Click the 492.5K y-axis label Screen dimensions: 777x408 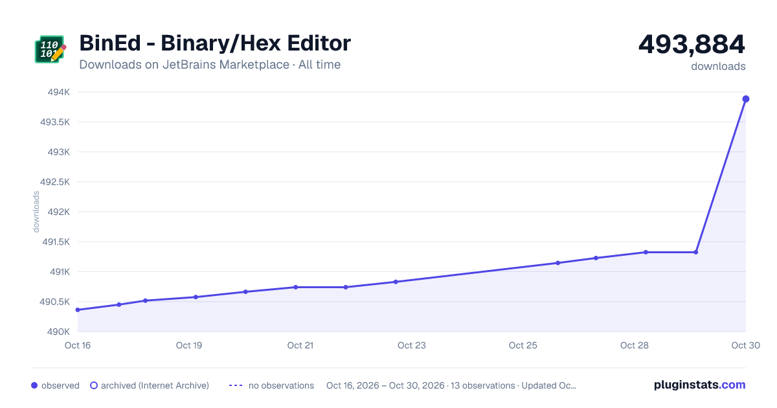55,182
